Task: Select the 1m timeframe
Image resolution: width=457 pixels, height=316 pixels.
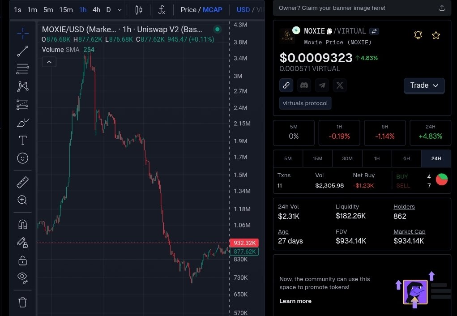Action: click(x=32, y=10)
